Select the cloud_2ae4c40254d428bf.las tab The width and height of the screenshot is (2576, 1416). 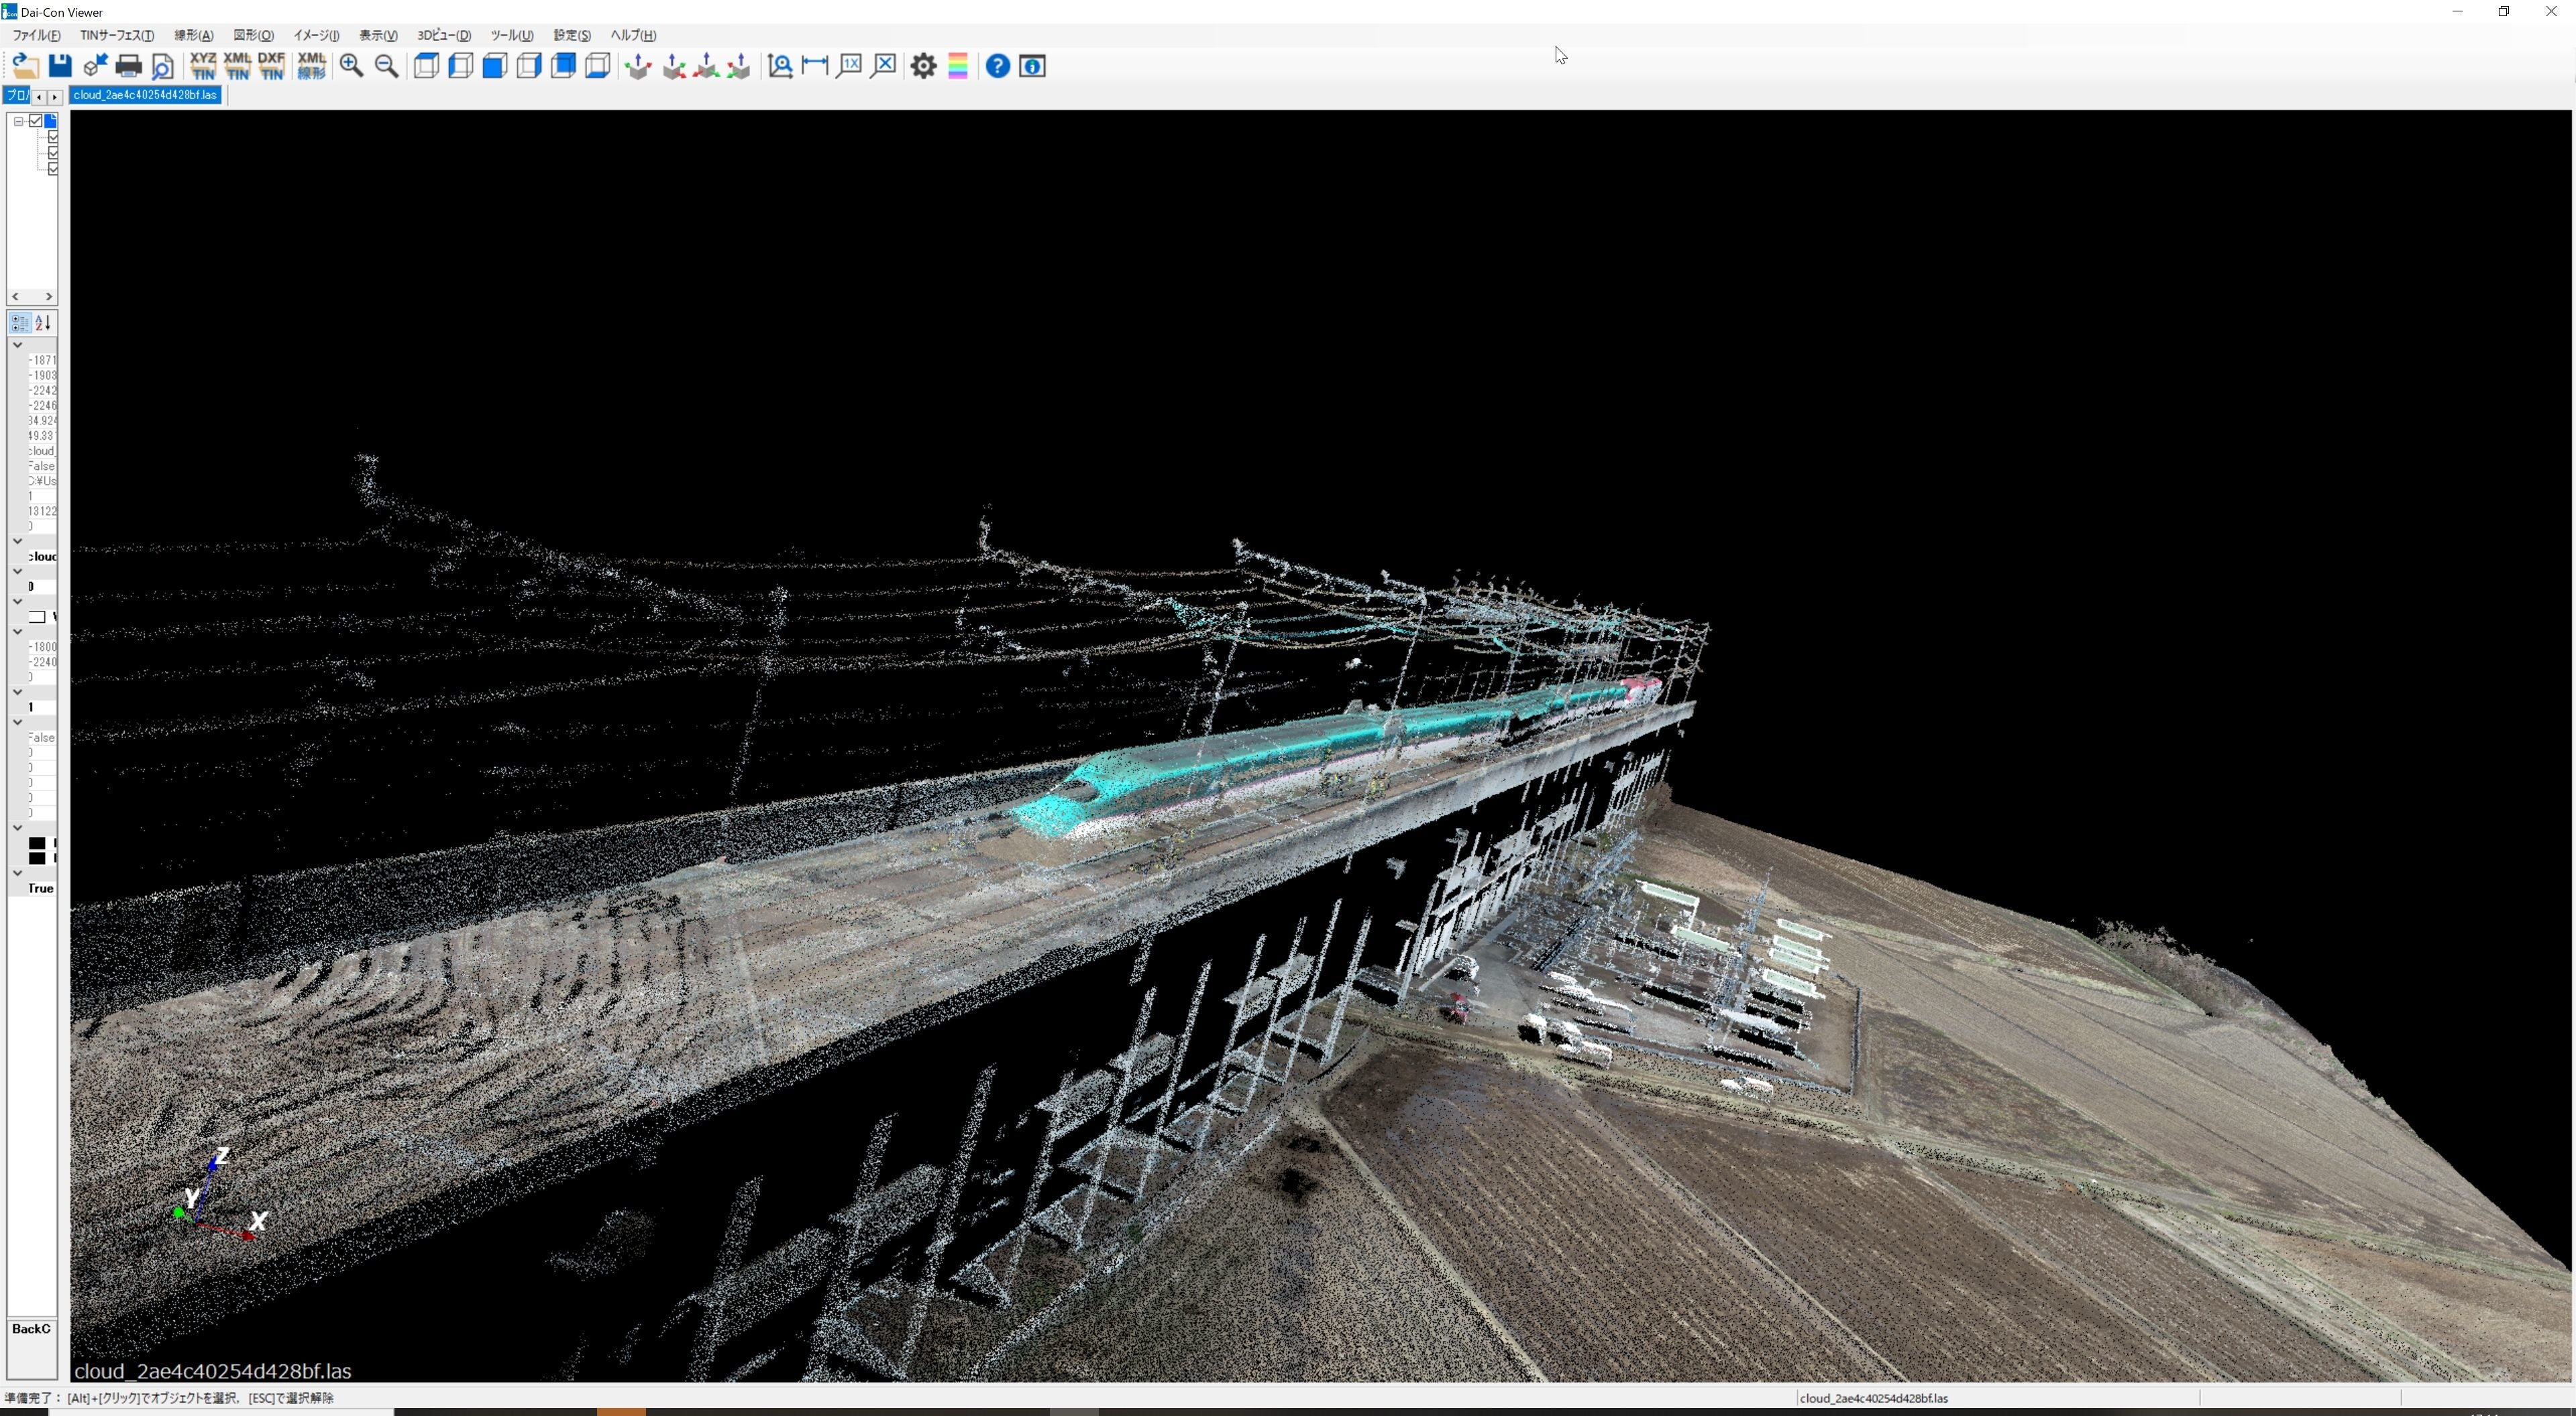[x=145, y=95]
